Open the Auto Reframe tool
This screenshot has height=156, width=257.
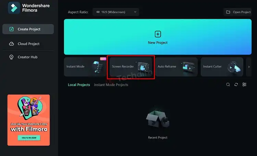176,67
